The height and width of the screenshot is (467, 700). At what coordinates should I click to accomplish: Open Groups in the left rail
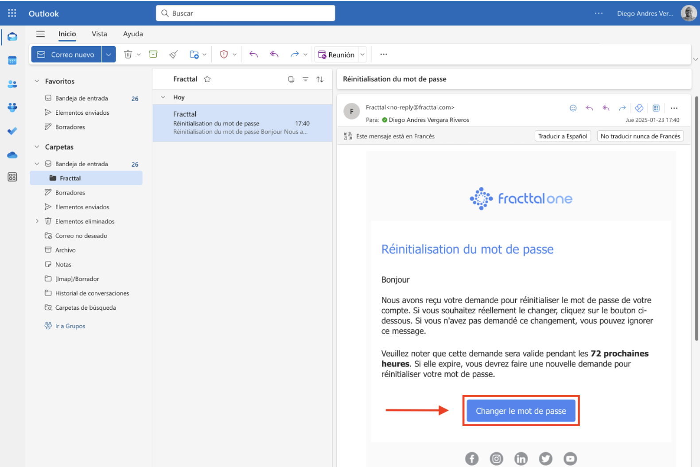pyautogui.click(x=12, y=107)
